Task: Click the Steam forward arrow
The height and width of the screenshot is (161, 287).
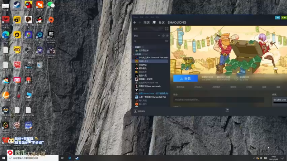Action: coord(140,23)
